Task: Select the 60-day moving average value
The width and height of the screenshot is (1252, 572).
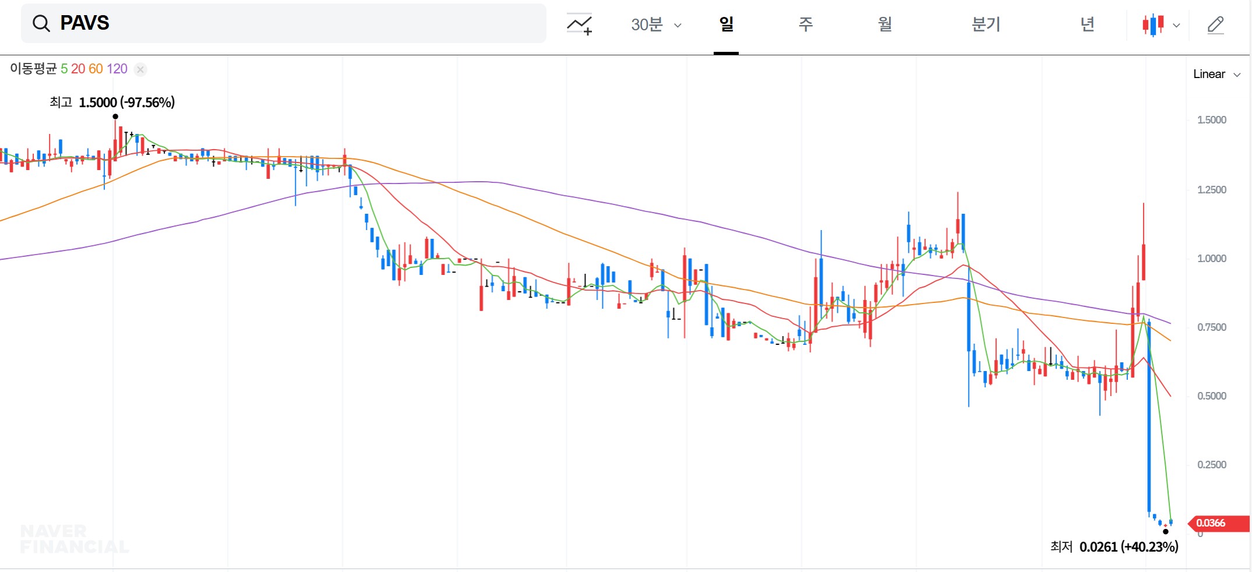Action: [96, 69]
